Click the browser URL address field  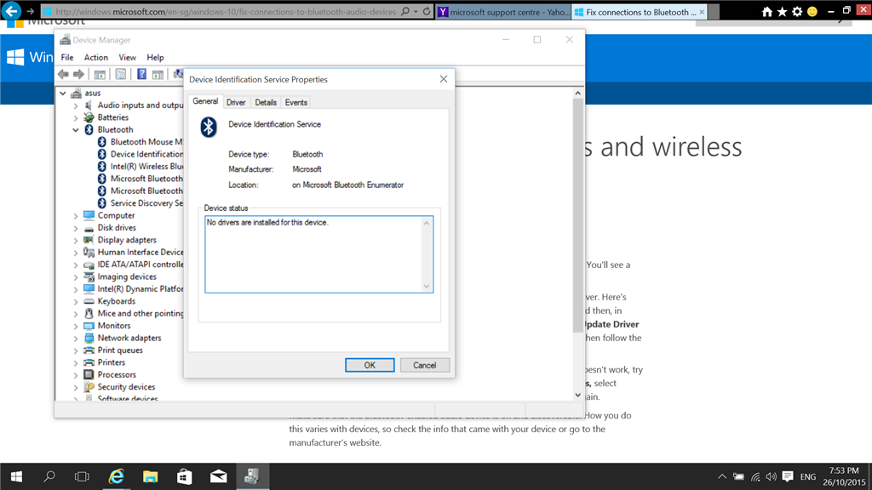click(x=226, y=12)
